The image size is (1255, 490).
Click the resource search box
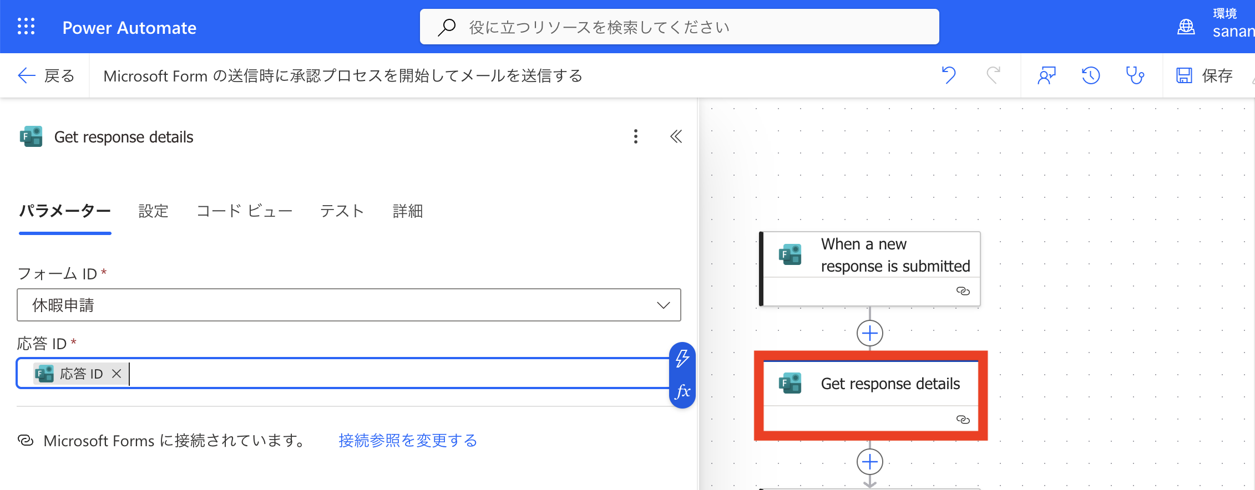(679, 27)
